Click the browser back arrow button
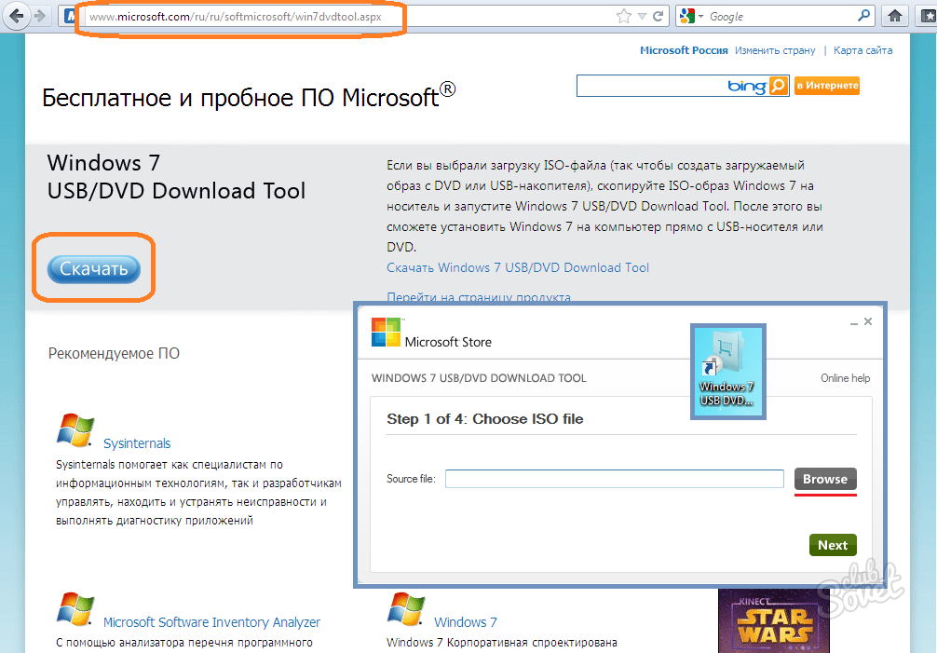Viewport: 937px width, 653px height. pyautogui.click(x=17, y=16)
